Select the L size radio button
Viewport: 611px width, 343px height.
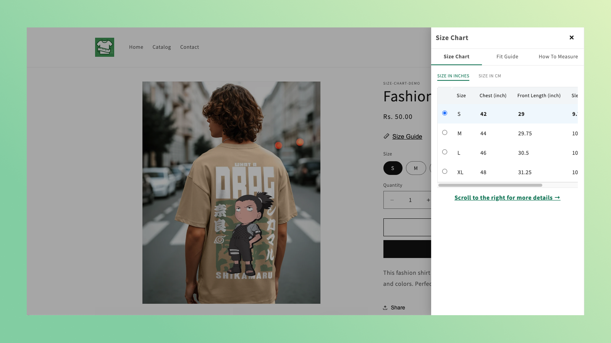445,152
